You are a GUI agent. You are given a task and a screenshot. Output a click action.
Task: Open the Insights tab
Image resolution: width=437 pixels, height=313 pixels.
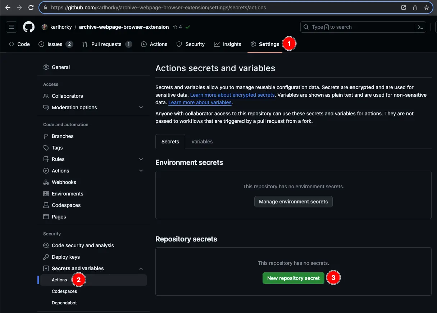point(228,44)
